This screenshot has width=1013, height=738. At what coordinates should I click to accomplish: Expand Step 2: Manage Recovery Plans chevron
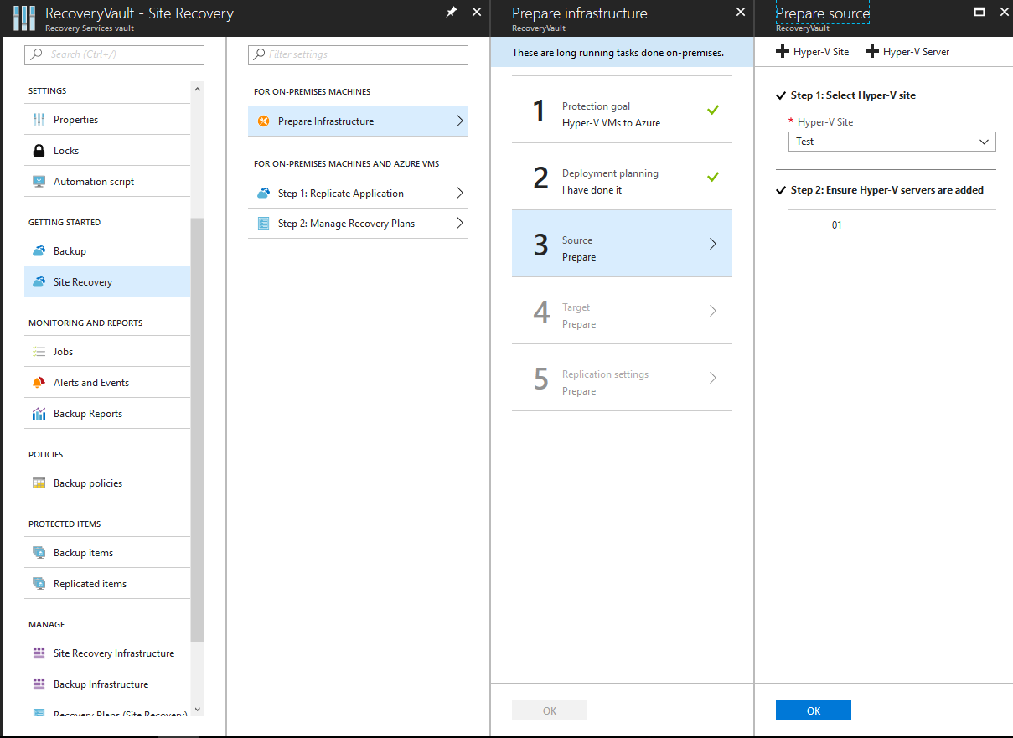coord(459,224)
